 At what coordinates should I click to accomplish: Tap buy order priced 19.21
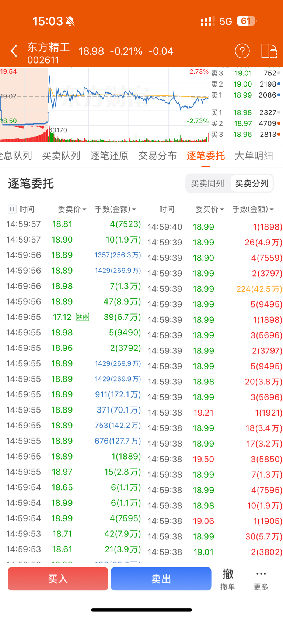point(215,413)
